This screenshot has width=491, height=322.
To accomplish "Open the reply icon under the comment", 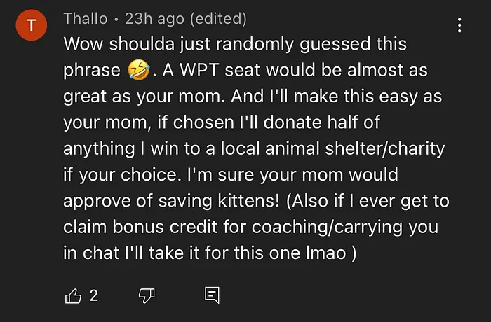I will (x=212, y=295).
